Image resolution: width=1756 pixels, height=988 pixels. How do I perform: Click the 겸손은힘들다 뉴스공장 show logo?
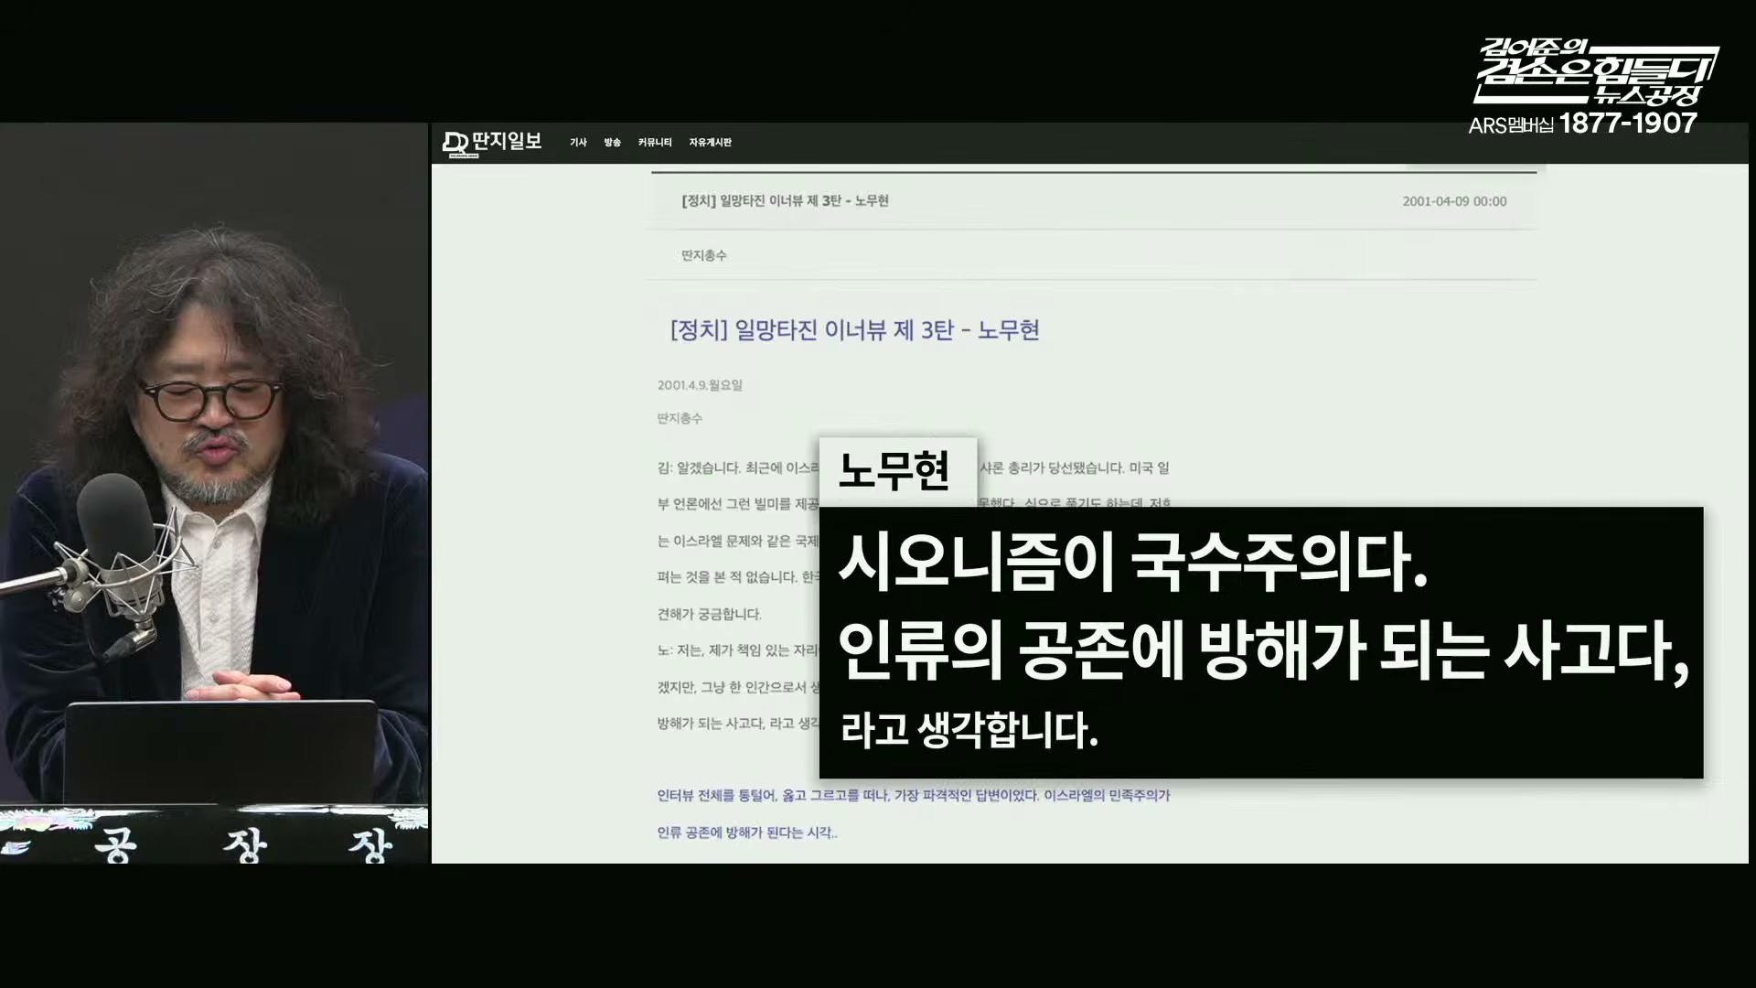click(x=1596, y=73)
